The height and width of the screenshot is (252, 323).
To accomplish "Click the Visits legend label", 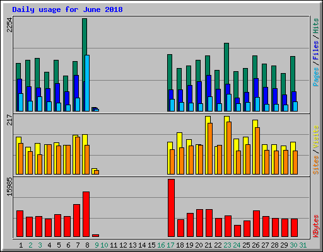I will [315, 137].
